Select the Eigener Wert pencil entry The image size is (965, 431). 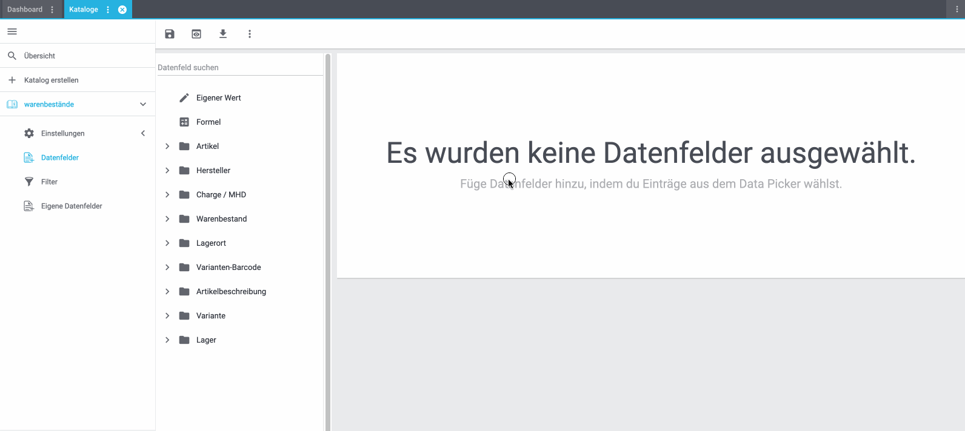(x=218, y=98)
